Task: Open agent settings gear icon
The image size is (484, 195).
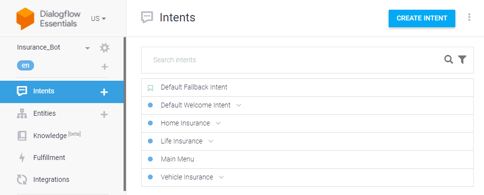Action: (105, 48)
